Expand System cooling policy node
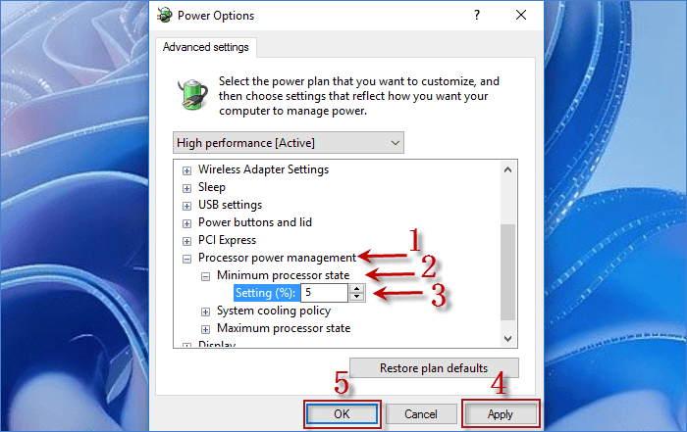Screen dimensions: 687x432 pyautogui.click(x=205, y=312)
